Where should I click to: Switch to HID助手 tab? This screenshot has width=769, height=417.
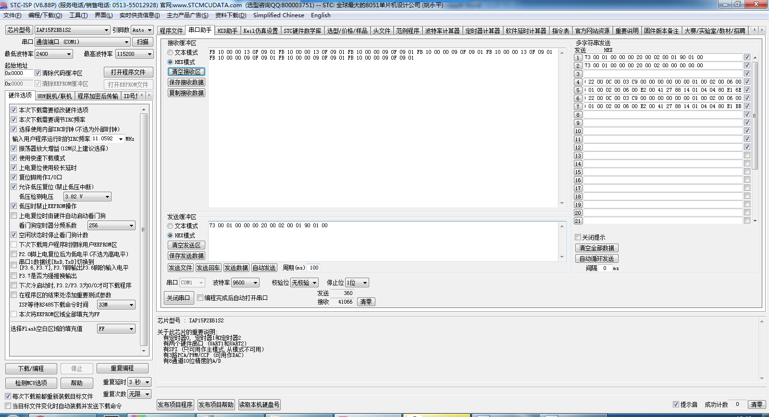(x=227, y=31)
